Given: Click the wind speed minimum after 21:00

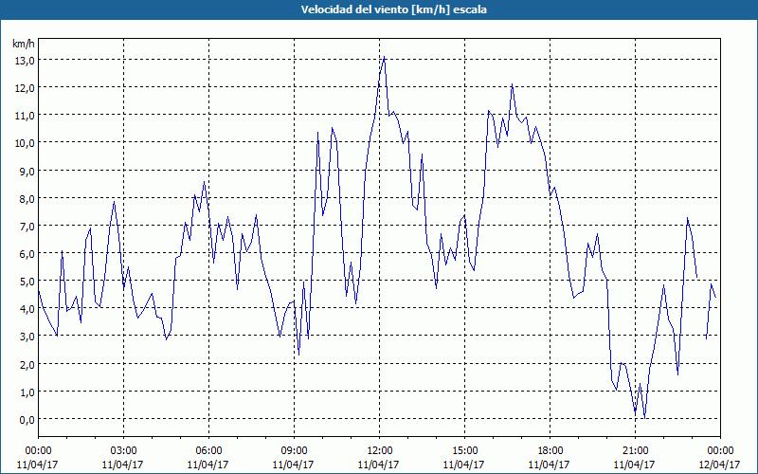Looking at the screenshot, I should pyautogui.click(x=644, y=417).
